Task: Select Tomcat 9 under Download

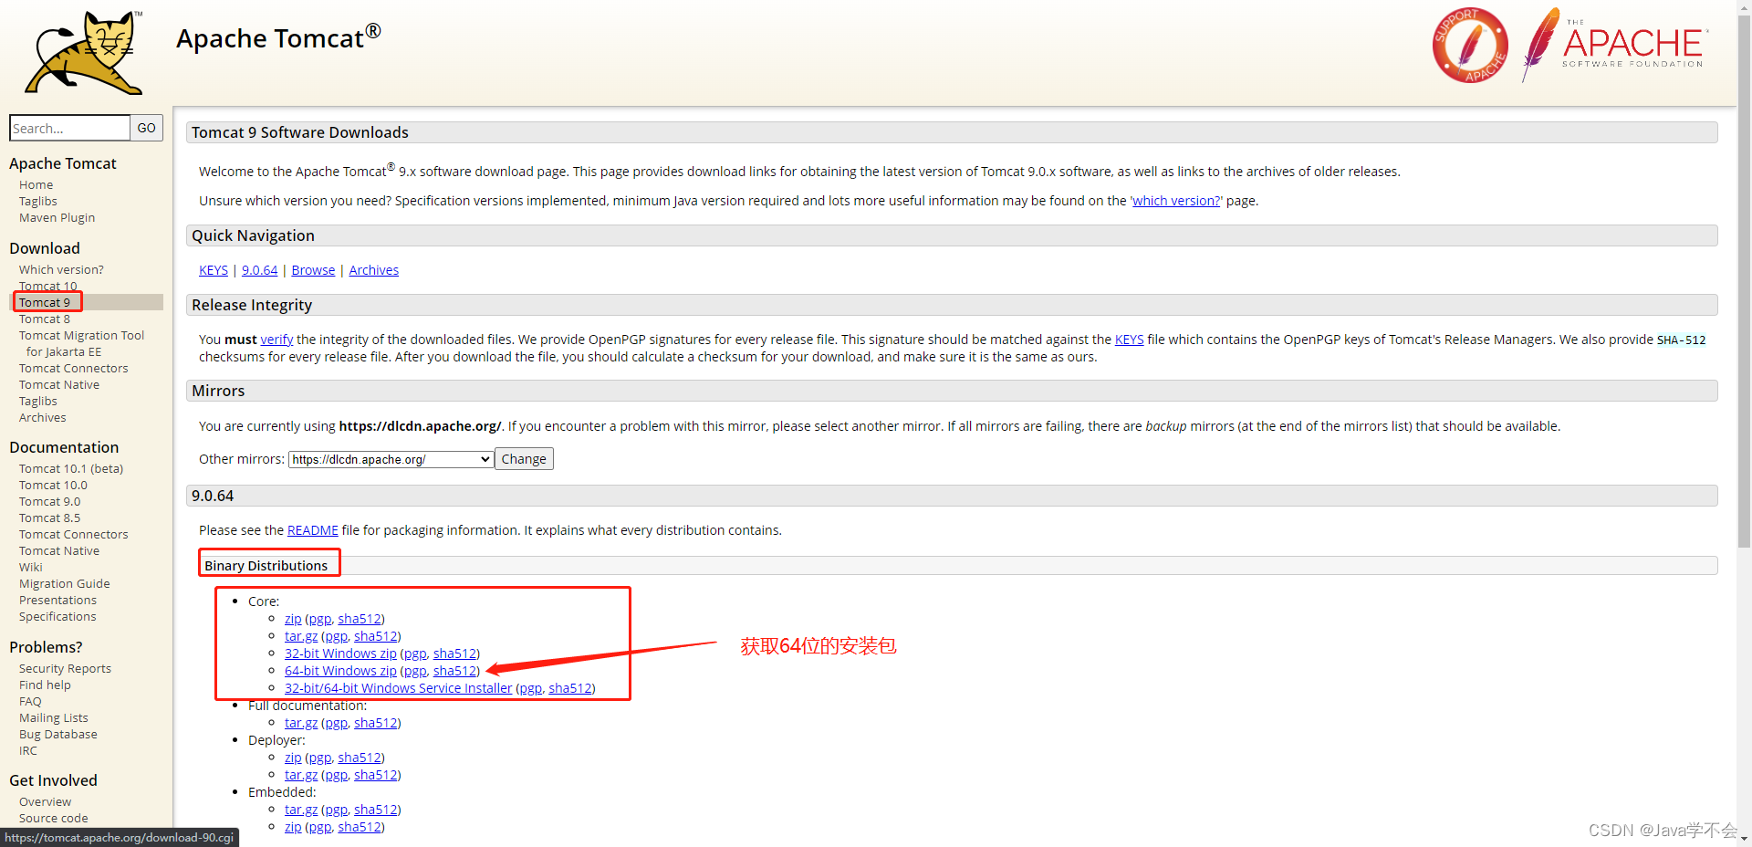Action: pyautogui.click(x=45, y=302)
